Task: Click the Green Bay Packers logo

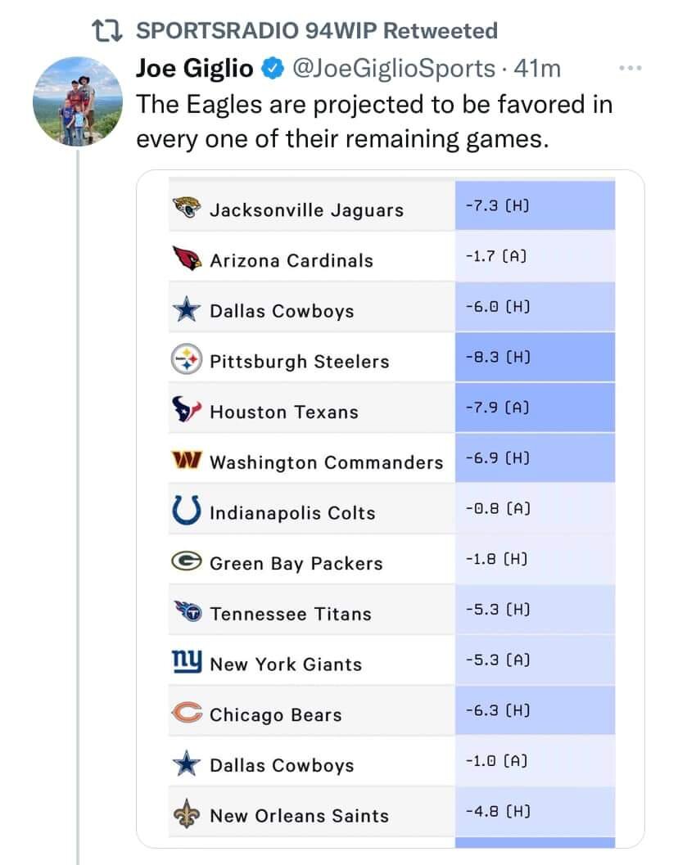Action: [187, 562]
